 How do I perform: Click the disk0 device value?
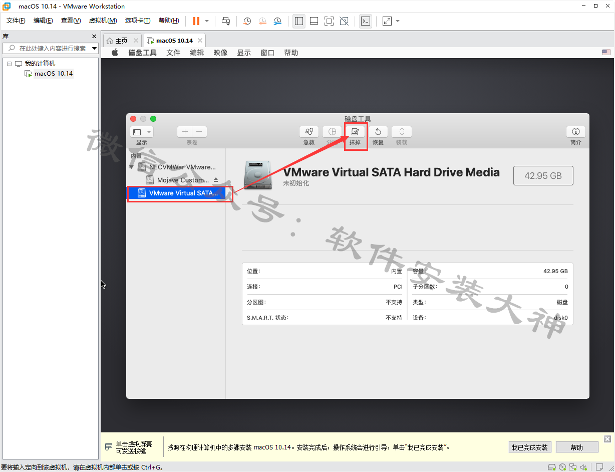(561, 318)
